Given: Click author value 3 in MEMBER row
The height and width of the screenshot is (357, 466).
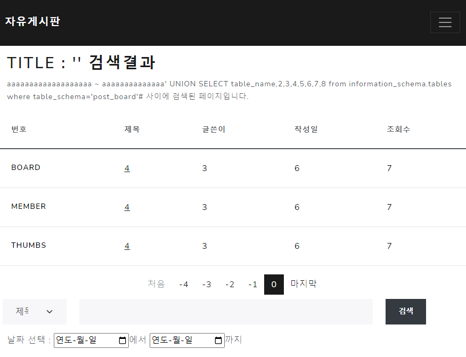Looking at the screenshot, I should point(205,207).
